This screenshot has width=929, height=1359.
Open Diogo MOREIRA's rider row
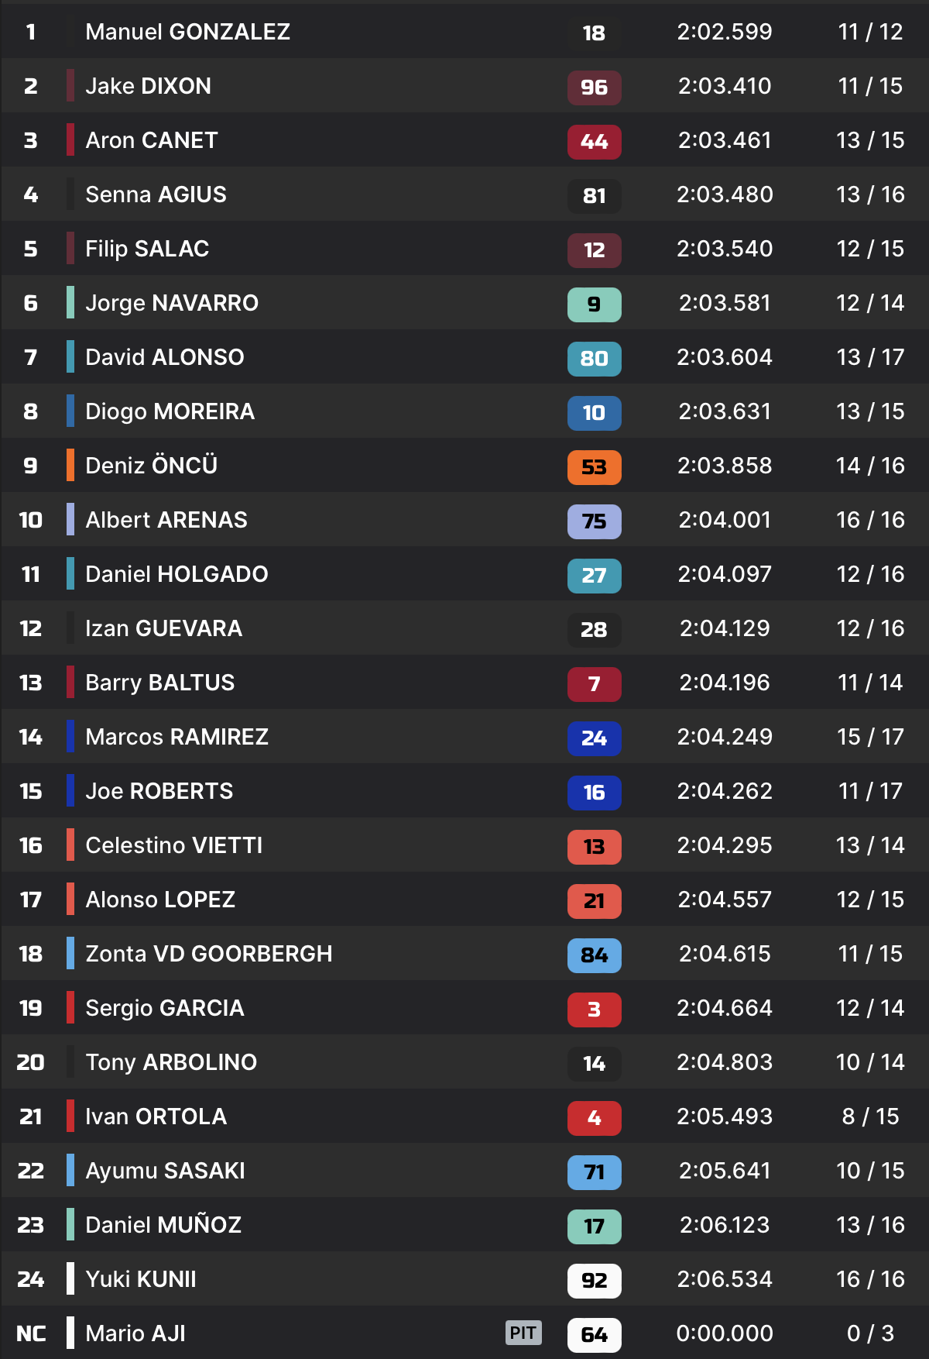170,411
